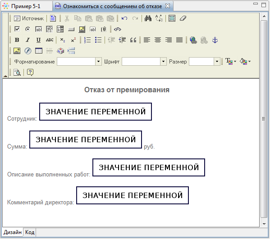The image size is (270, 239).
Task: Click the Paste from Word icon
Action: pos(110,18)
